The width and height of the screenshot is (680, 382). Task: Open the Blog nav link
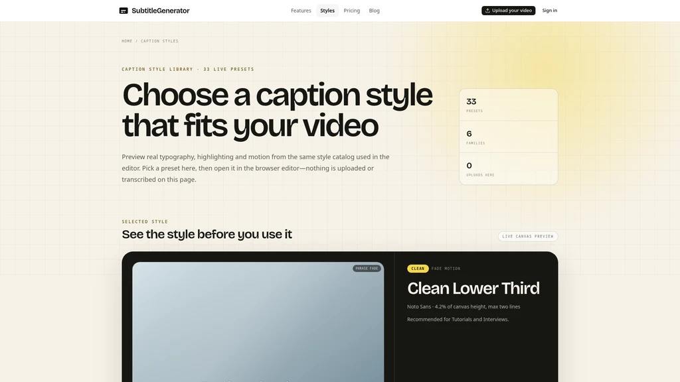[x=375, y=11]
